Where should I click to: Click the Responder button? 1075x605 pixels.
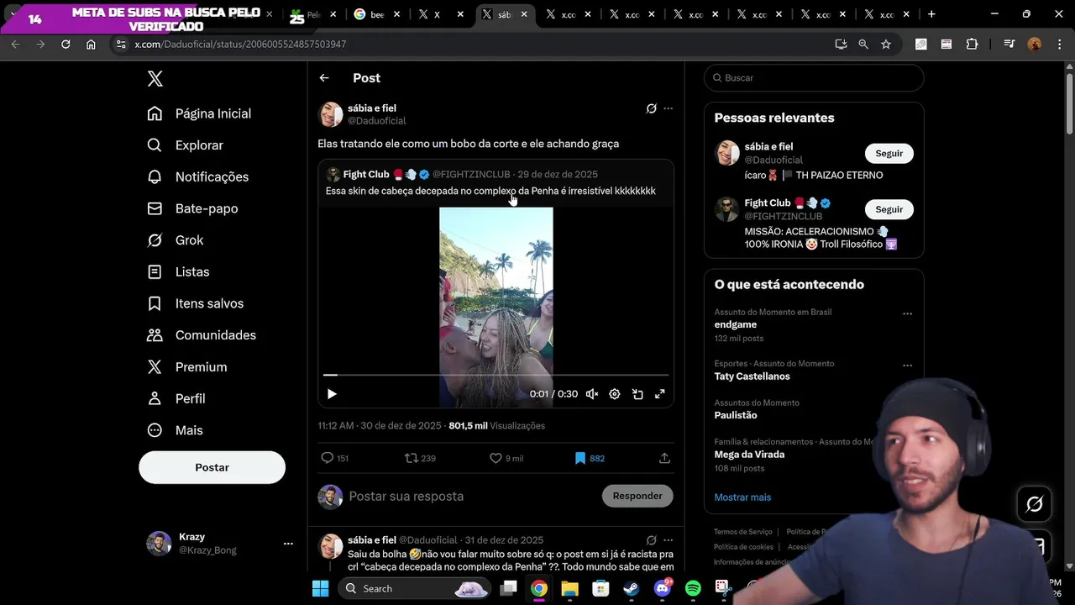point(637,496)
